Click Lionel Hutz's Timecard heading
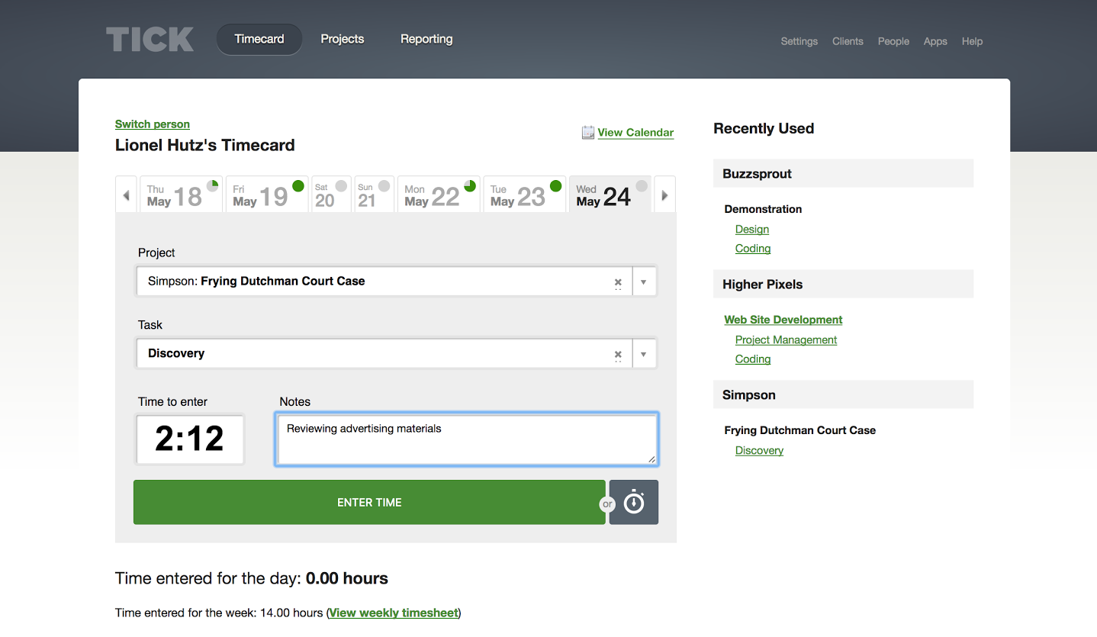1097x637 pixels. point(204,145)
